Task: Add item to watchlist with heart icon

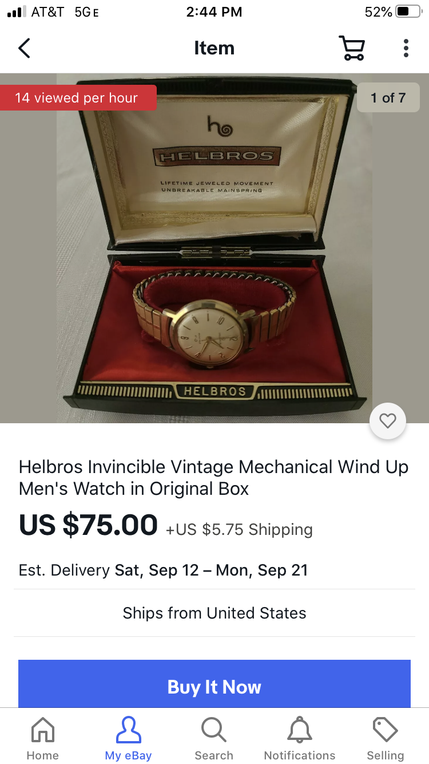Action: [388, 421]
